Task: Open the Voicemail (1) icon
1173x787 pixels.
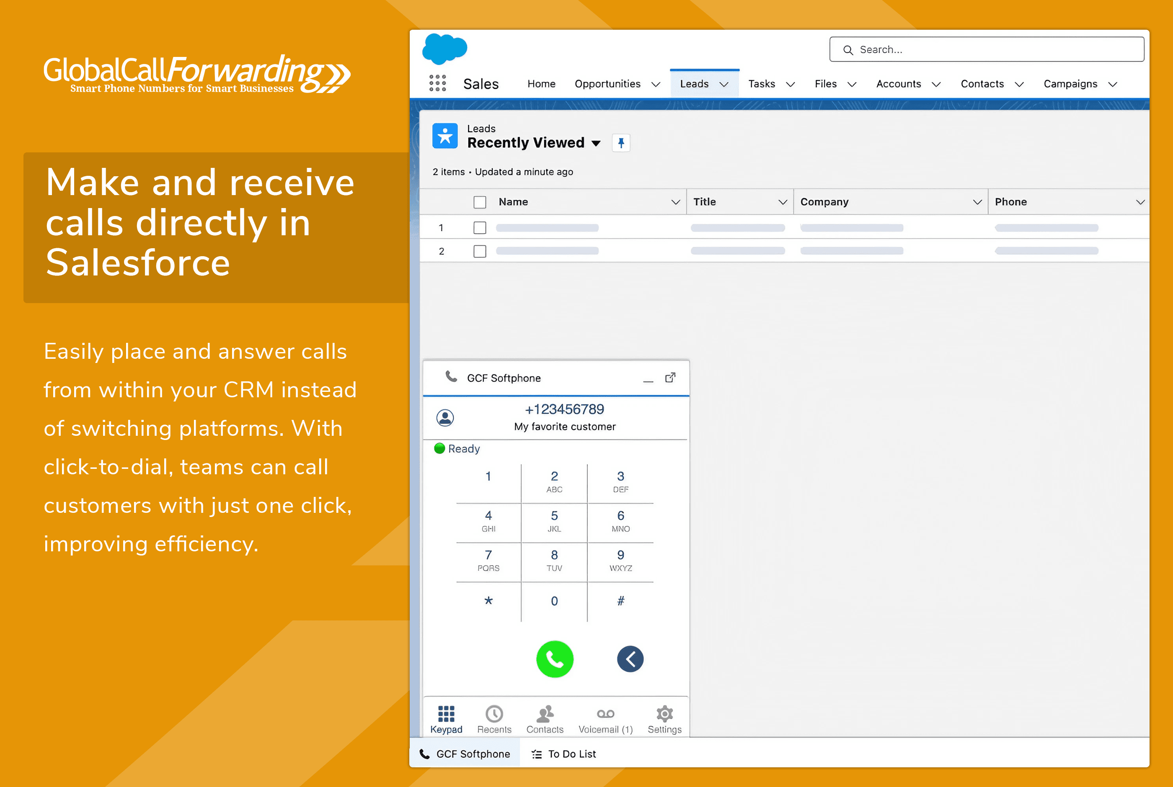Action: 606,714
